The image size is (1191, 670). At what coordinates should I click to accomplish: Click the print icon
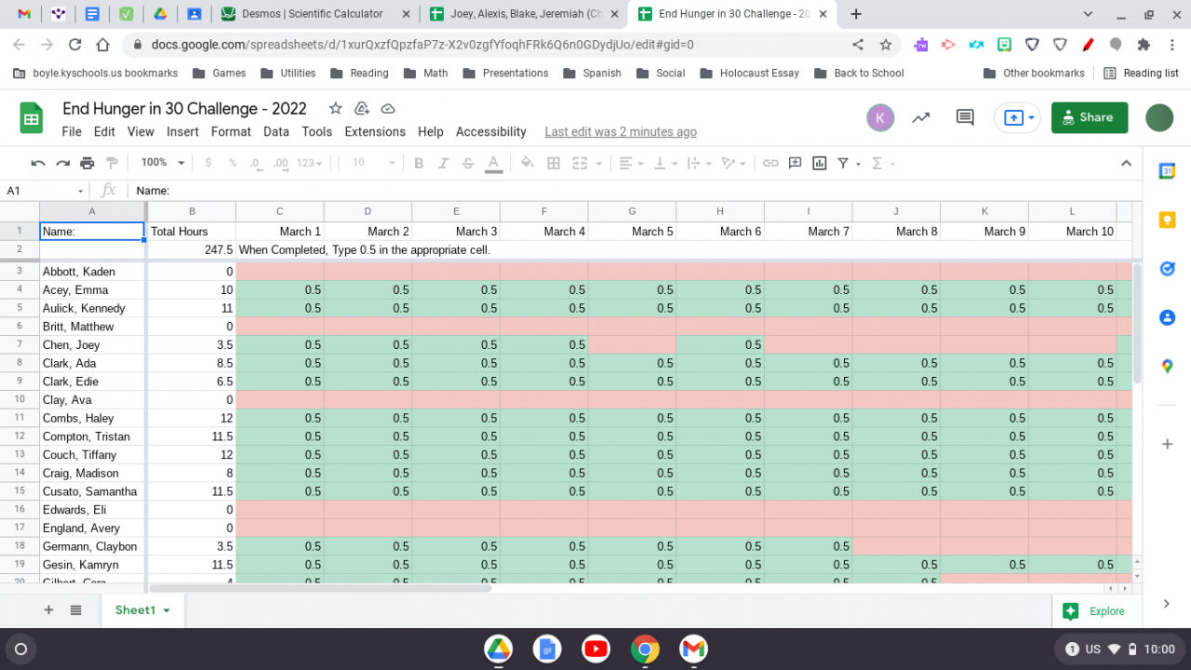click(x=87, y=163)
